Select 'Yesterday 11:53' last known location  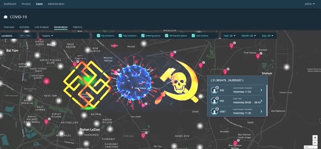[242, 92]
